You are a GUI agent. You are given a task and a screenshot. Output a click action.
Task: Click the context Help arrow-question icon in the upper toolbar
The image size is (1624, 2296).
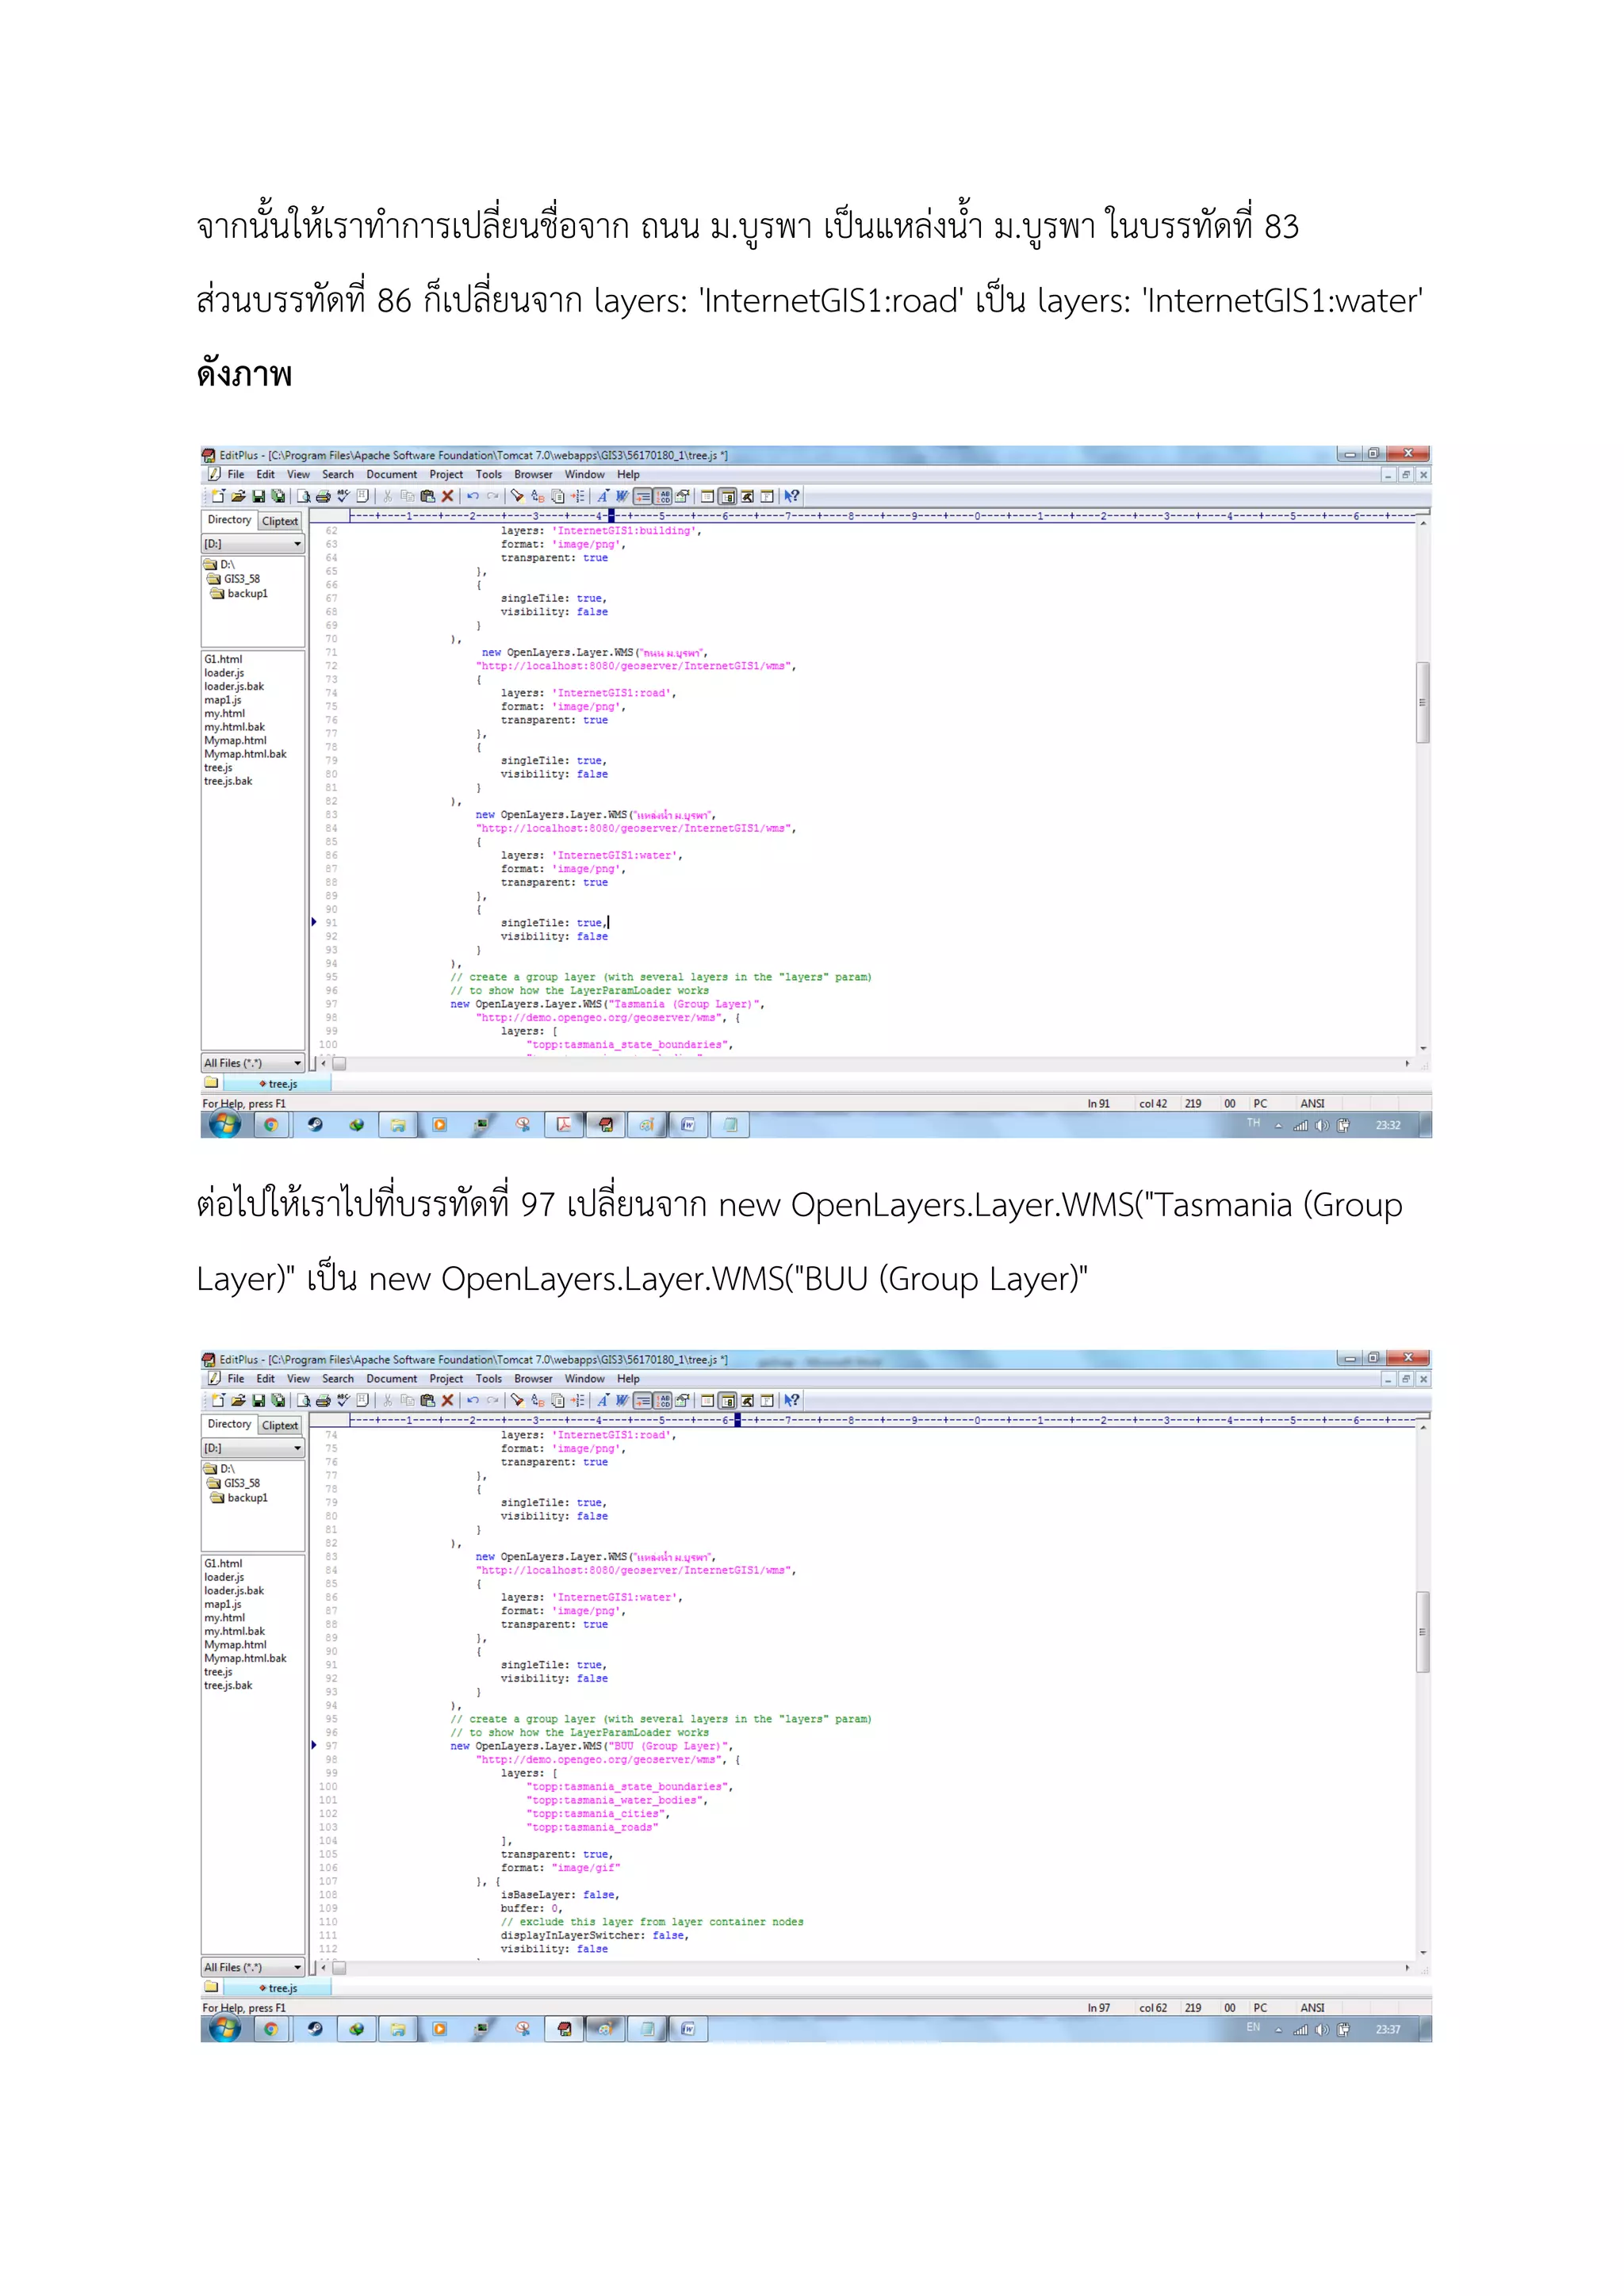click(792, 496)
